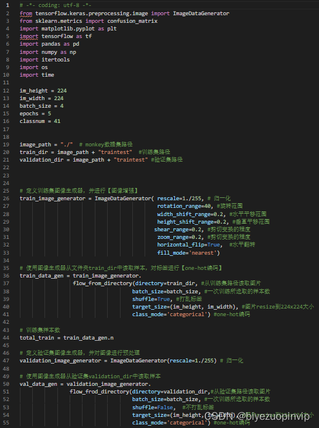Click 'matplotlib.pyplot' on line 4
Viewport: 319px width, 428px height.
68,29
